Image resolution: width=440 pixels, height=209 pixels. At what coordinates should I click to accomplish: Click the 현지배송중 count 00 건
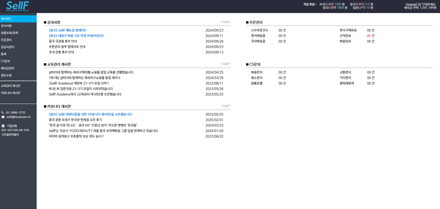pyautogui.click(x=282, y=36)
